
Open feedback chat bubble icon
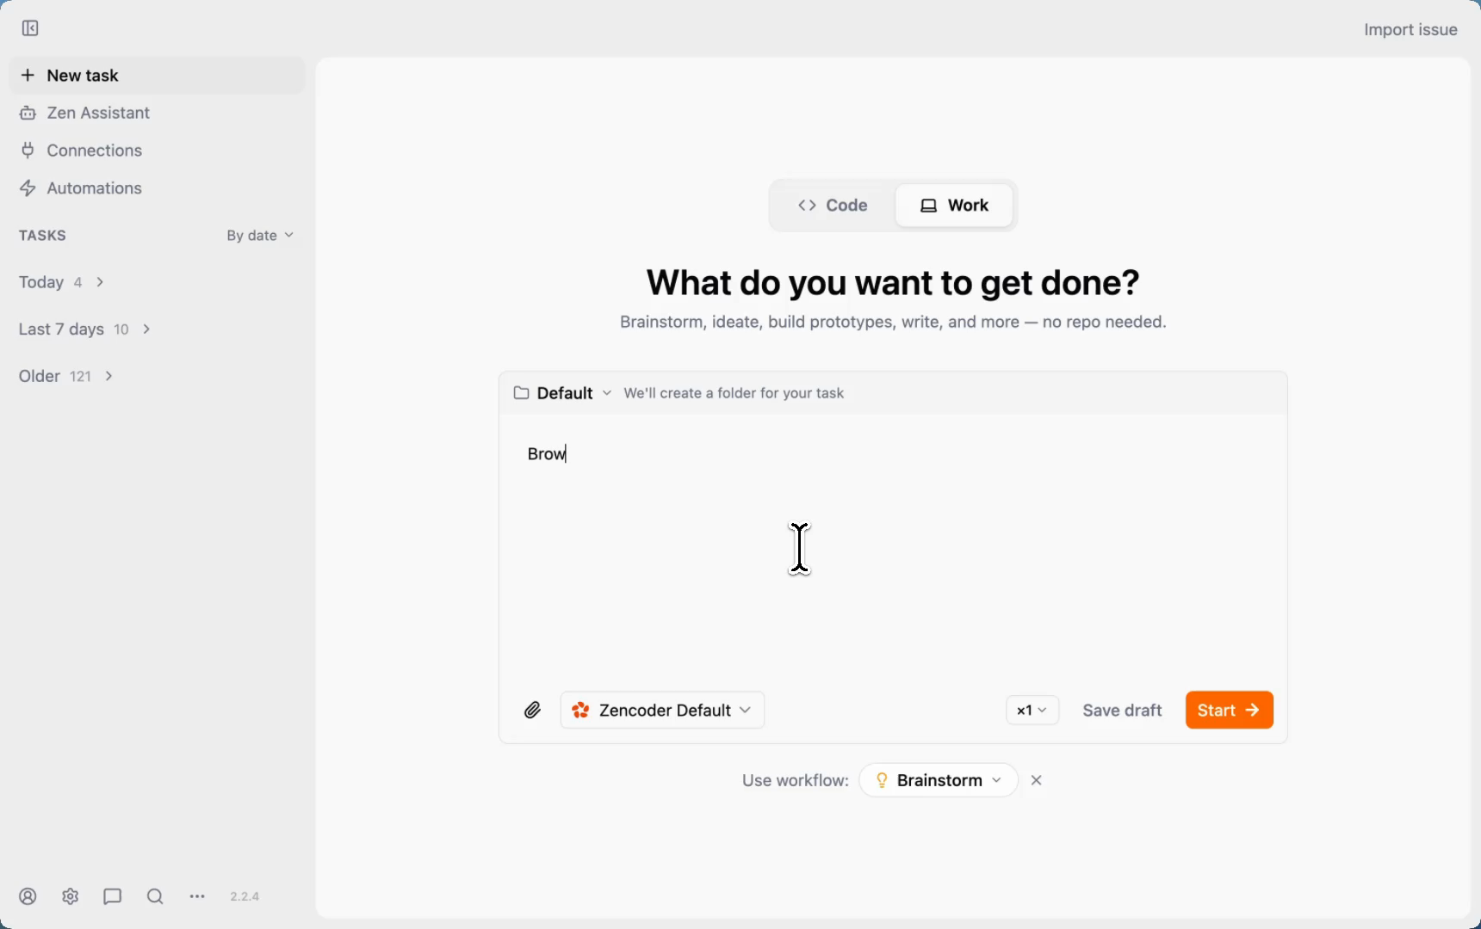coord(113,896)
